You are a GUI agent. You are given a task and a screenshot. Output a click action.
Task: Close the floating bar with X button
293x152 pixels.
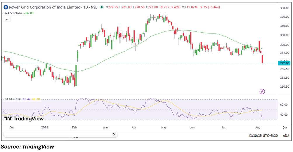(x=114, y=134)
